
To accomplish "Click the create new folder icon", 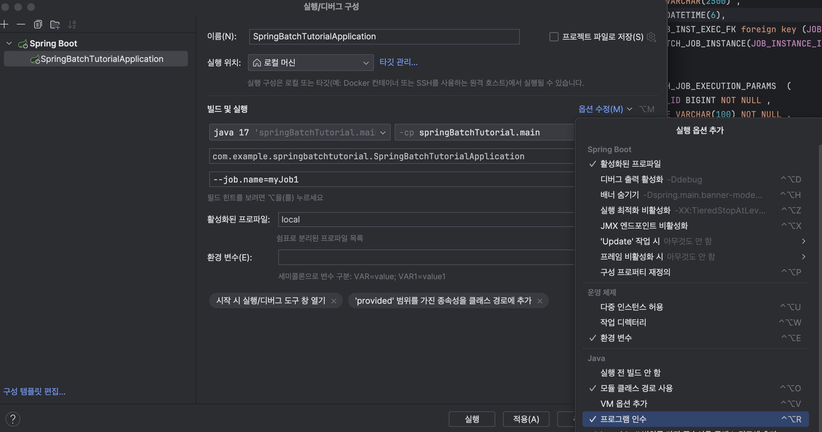I will pos(55,24).
